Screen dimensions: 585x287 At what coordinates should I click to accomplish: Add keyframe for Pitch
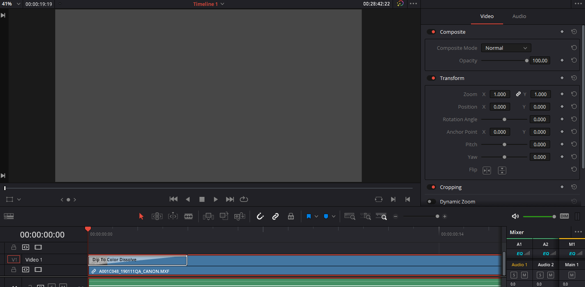pyautogui.click(x=562, y=144)
